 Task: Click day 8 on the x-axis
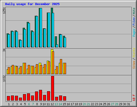click(37, 104)
